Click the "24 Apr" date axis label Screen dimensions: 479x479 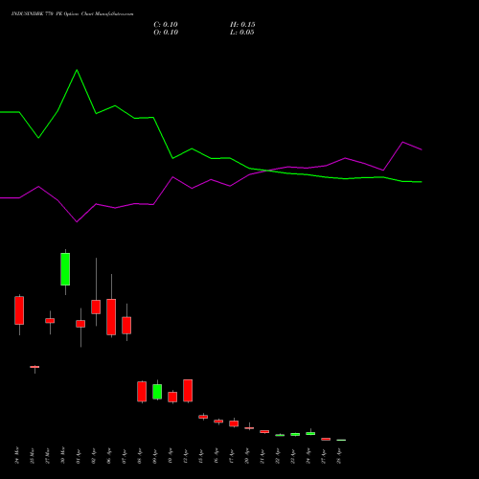point(308,456)
